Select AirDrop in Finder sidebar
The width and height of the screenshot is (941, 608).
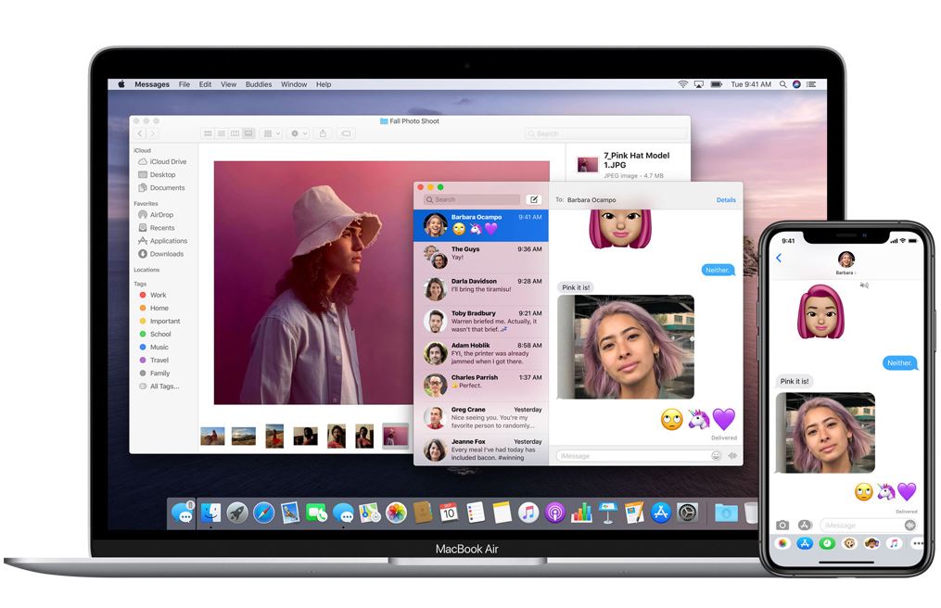(x=156, y=214)
